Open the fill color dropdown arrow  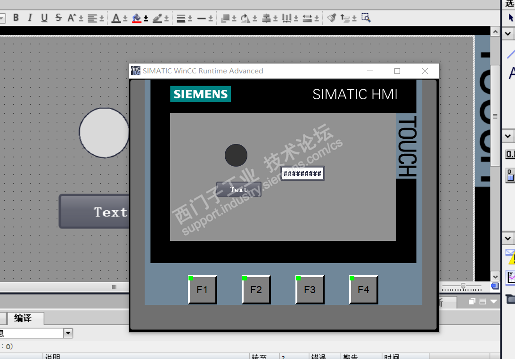[146, 19]
